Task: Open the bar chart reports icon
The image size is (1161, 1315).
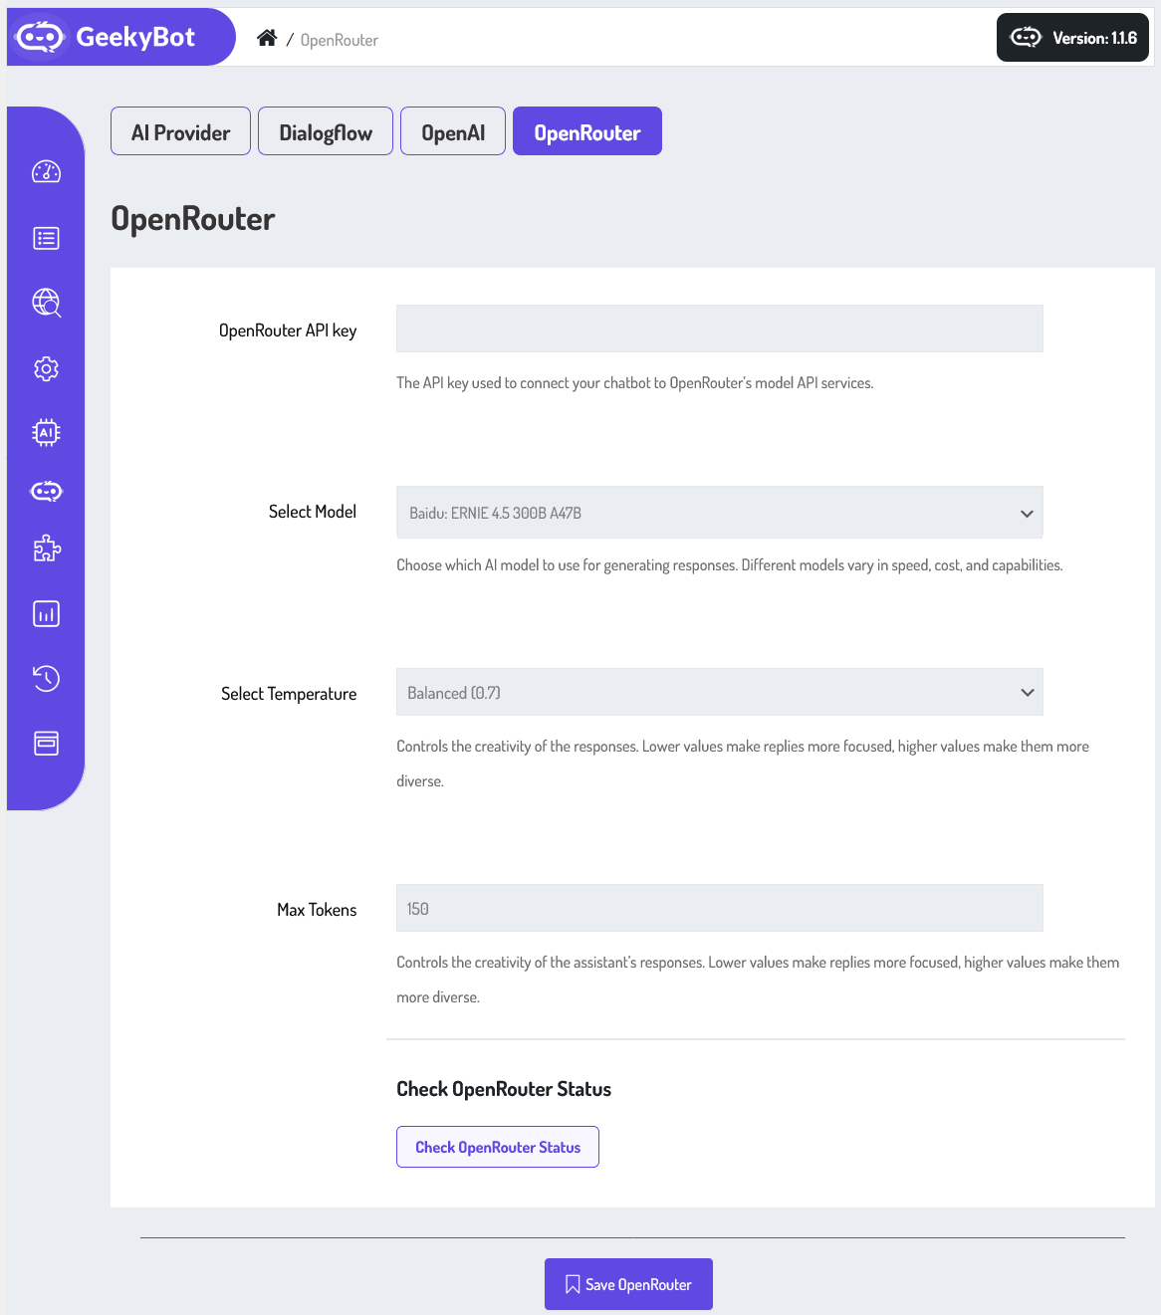Action: (46, 613)
